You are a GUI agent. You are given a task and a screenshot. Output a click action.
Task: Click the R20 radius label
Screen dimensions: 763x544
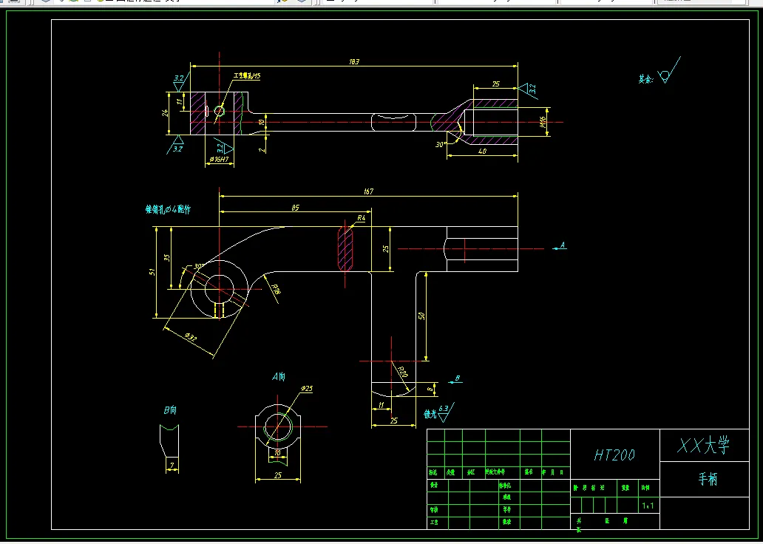coord(402,373)
